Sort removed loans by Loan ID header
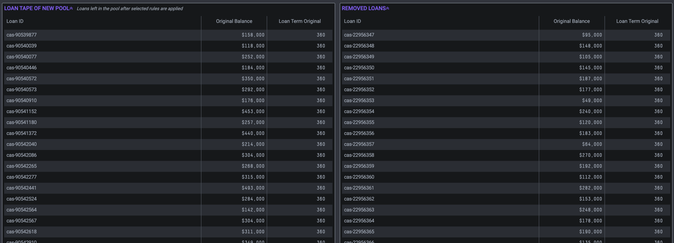The width and height of the screenshot is (674, 243). pos(353,21)
